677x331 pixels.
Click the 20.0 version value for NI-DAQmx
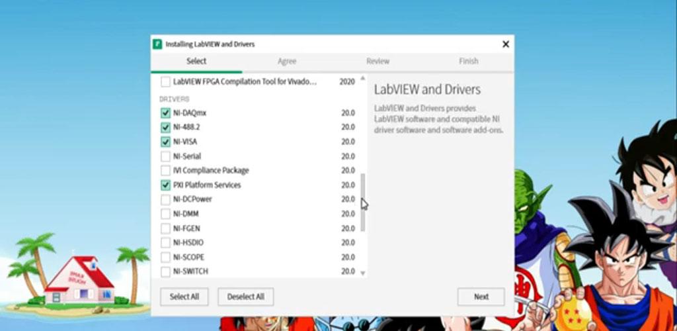tap(348, 113)
